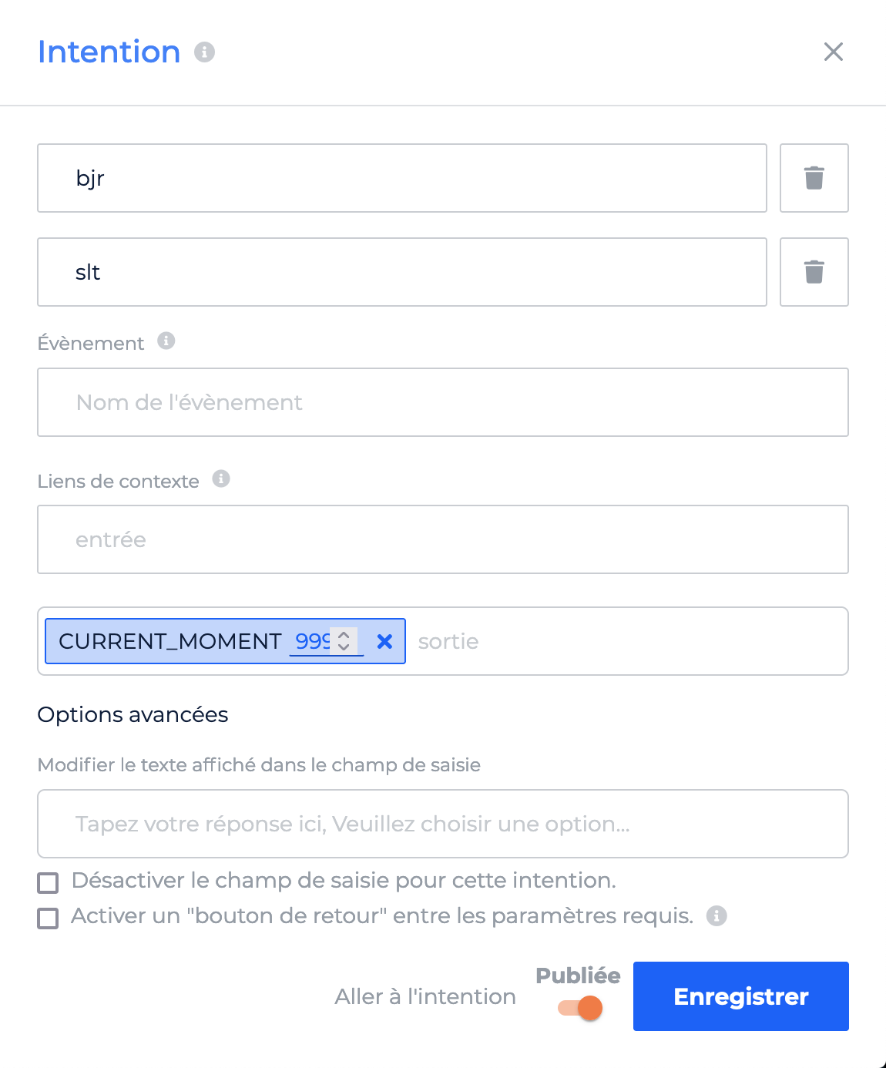The image size is (886, 1068).
Task: Open the 'Aller à l'intention' link
Action: pyautogui.click(x=425, y=996)
